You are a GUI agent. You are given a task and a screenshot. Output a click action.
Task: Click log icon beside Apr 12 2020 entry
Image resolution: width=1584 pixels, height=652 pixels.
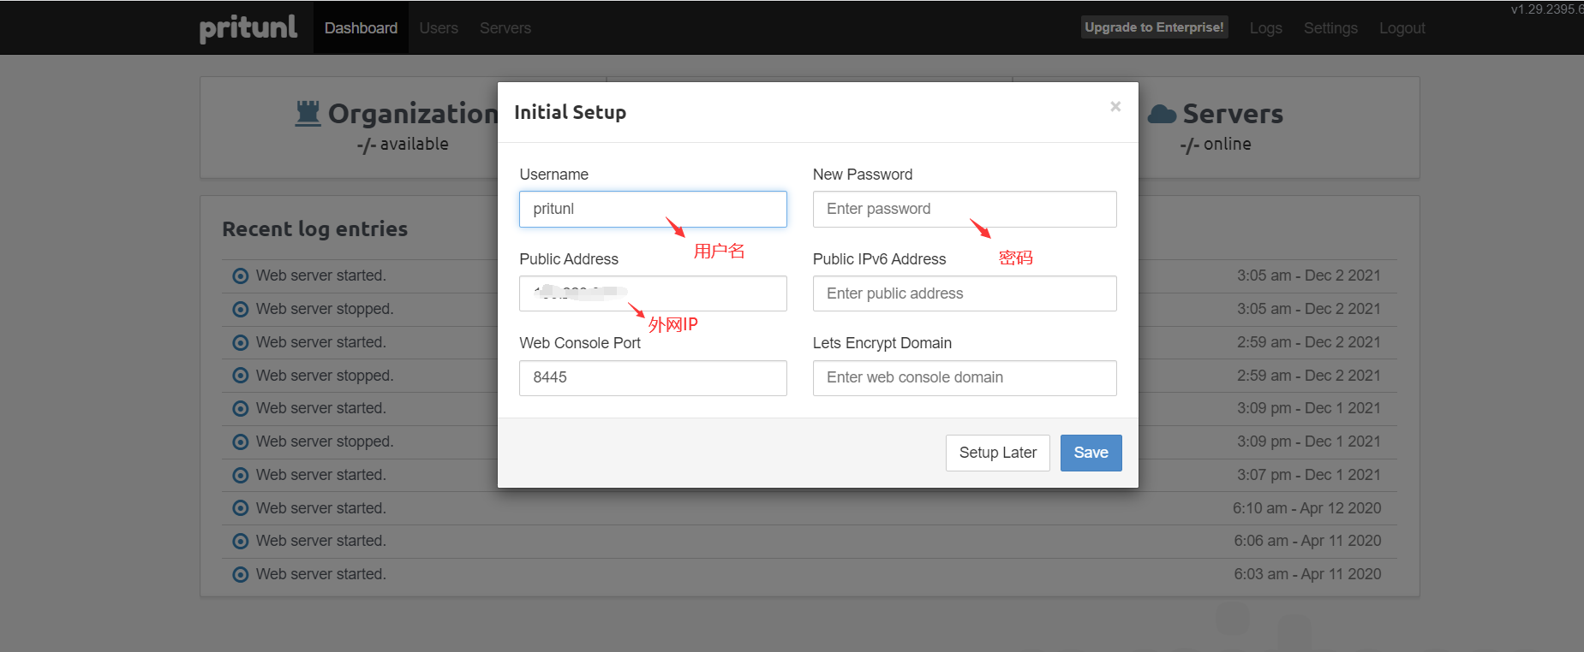pos(241,508)
